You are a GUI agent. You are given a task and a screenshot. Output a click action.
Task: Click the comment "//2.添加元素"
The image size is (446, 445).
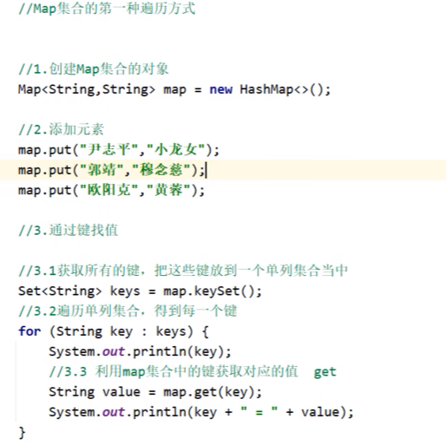(61, 129)
